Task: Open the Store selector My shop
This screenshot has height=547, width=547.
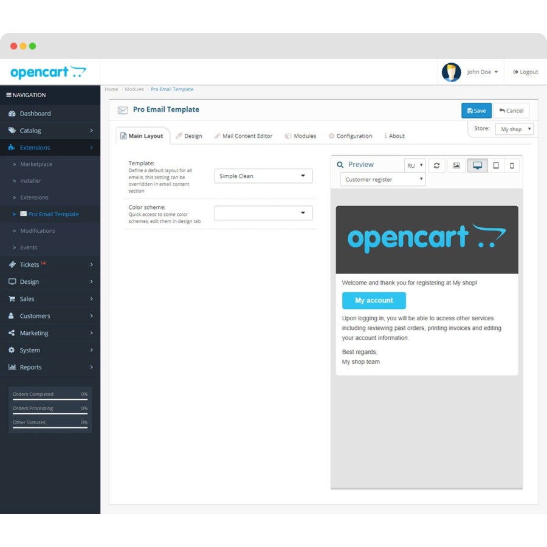Action: [514, 129]
